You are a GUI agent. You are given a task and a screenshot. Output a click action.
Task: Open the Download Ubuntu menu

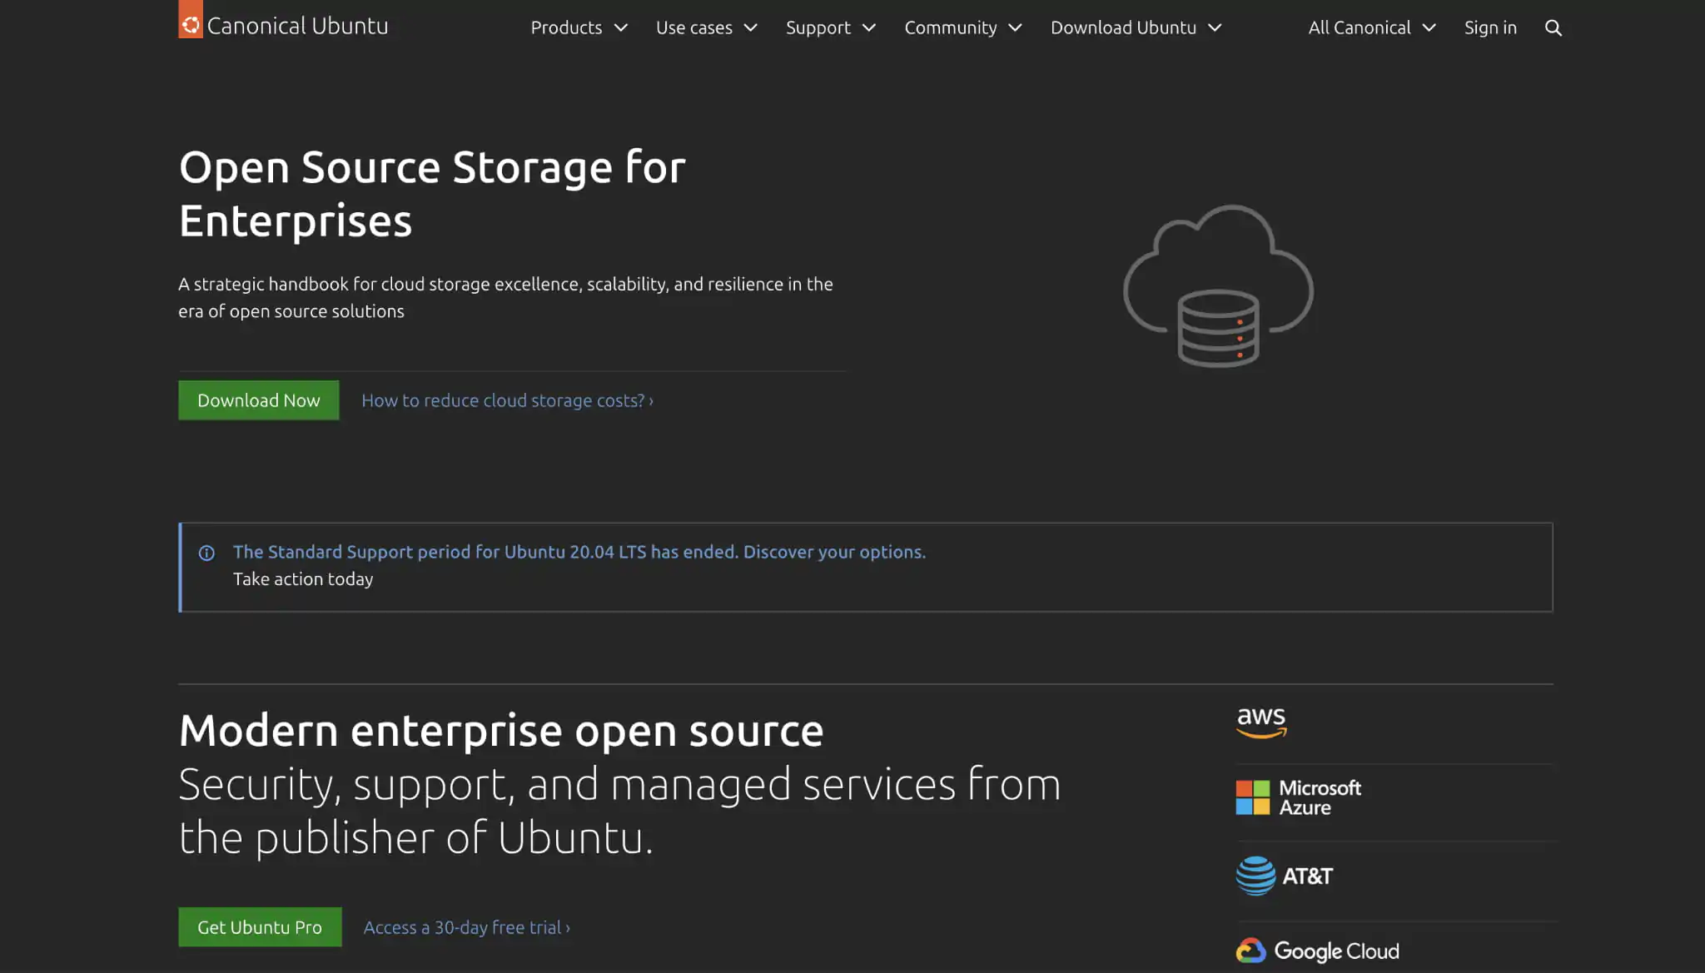1136,27
